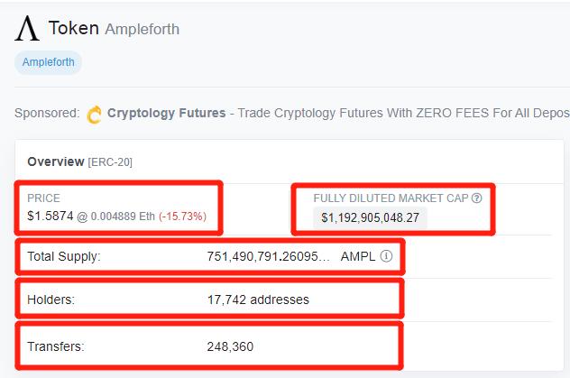Click the Ampleforth token logo icon

pyautogui.click(x=27, y=28)
